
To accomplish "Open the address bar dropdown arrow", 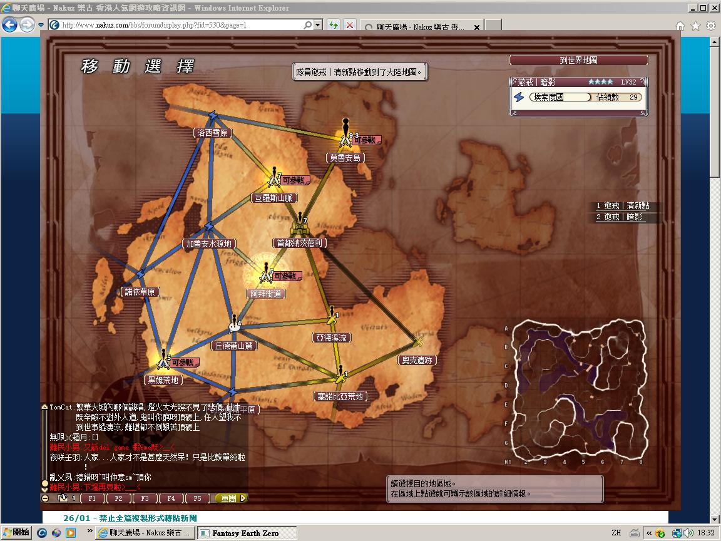I will [x=319, y=25].
